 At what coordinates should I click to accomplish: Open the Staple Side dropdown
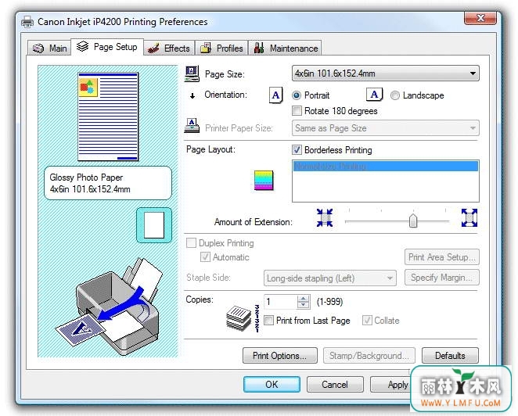pos(330,278)
